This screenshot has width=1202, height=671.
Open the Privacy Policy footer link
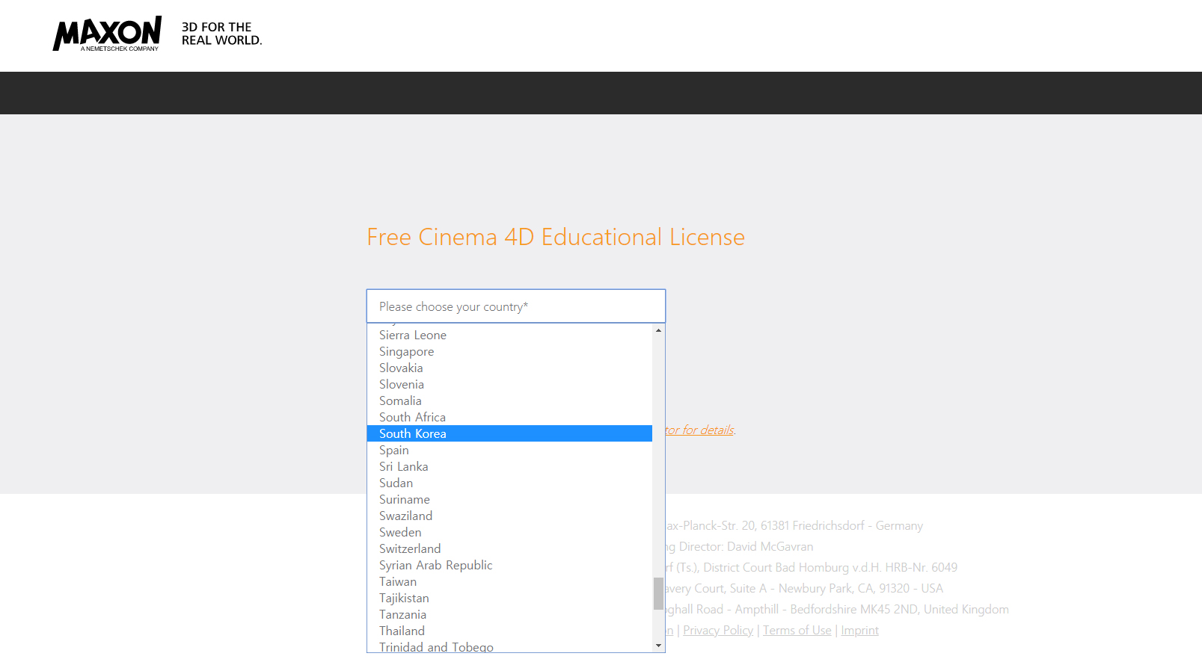(x=718, y=630)
